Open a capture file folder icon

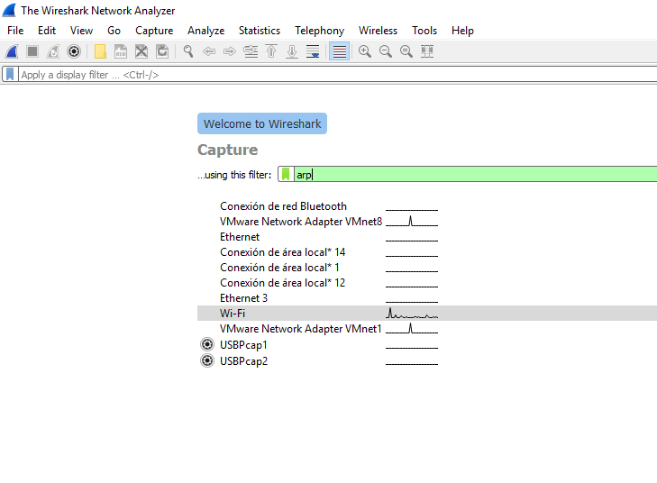coord(100,51)
